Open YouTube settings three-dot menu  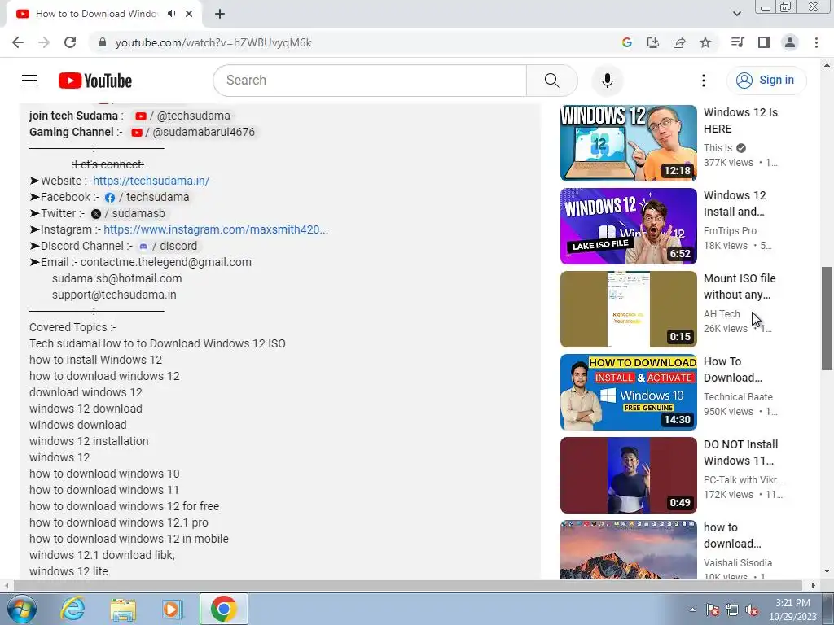pyautogui.click(x=703, y=81)
